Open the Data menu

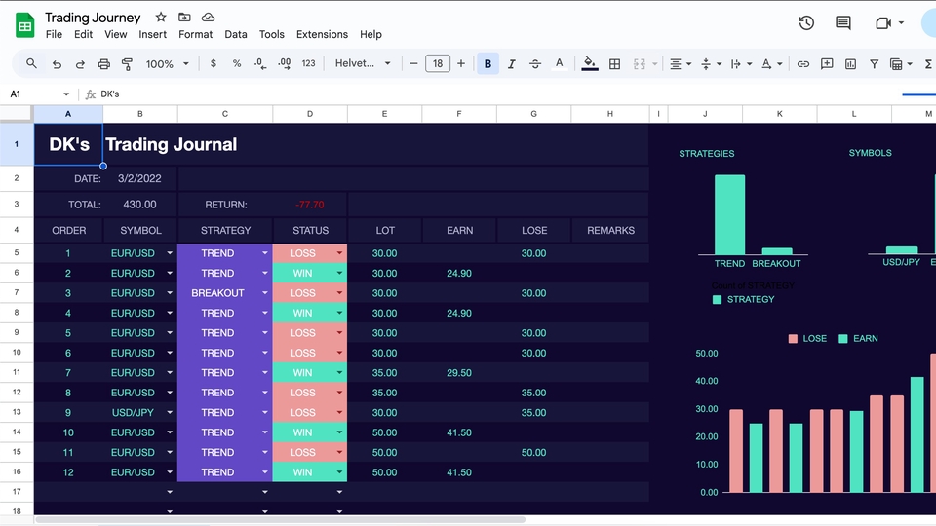[236, 35]
